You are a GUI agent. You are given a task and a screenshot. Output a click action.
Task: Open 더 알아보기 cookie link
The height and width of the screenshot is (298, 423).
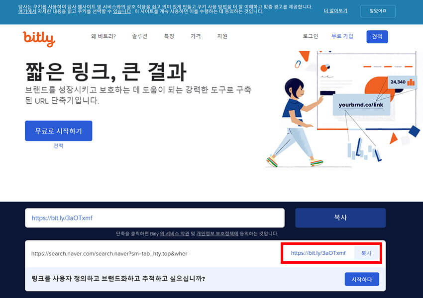click(335, 11)
